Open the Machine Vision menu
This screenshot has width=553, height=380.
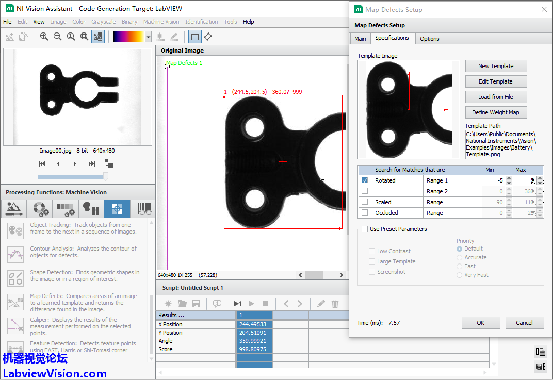[161, 22]
